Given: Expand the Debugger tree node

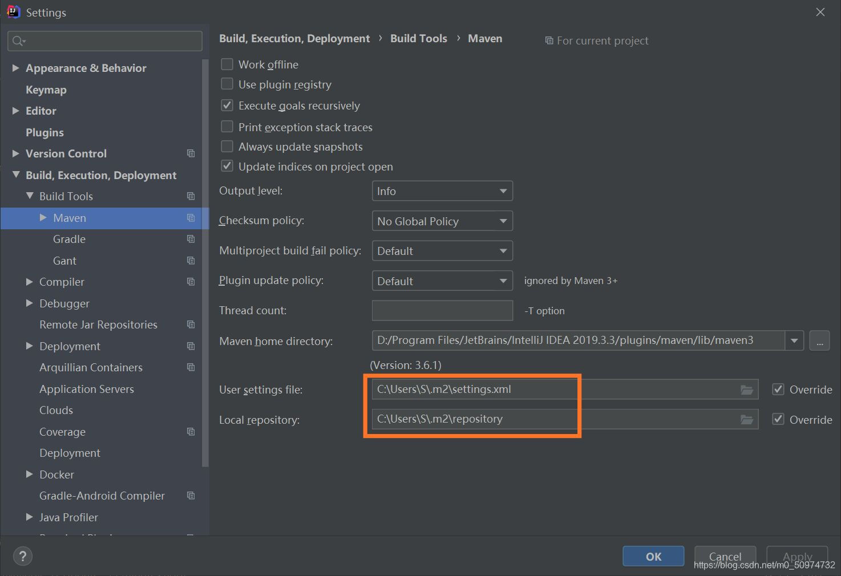Looking at the screenshot, I should coord(30,303).
